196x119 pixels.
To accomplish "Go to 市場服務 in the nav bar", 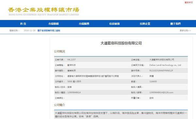I will click(84, 24).
